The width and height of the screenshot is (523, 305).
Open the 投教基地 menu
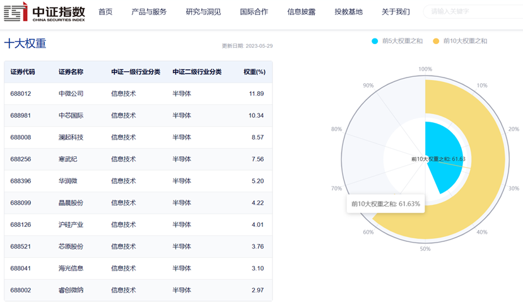(348, 12)
